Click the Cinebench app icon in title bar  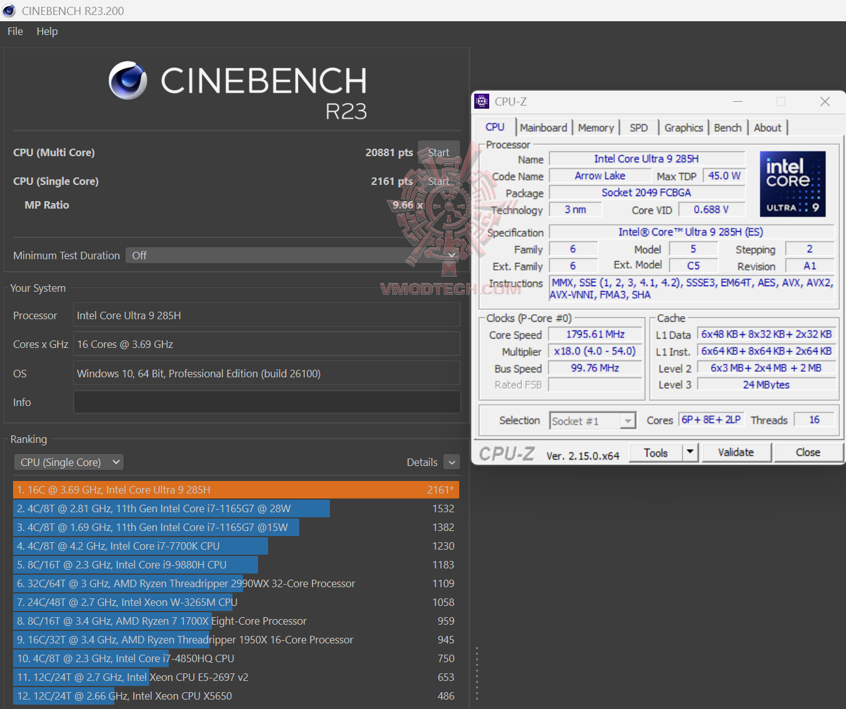click(x=9, y=11)
